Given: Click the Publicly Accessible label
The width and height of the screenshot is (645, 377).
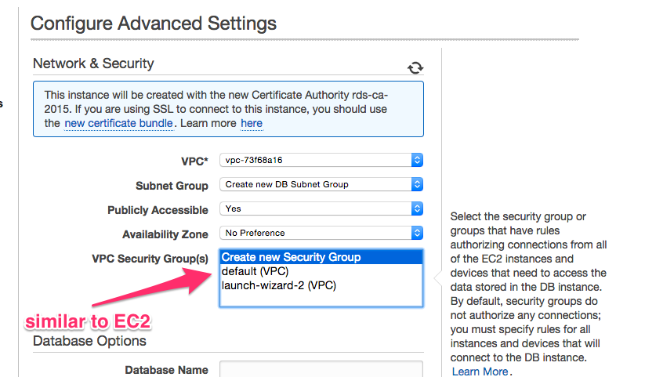Looking at the screenshot, I should tap(158, 210).
